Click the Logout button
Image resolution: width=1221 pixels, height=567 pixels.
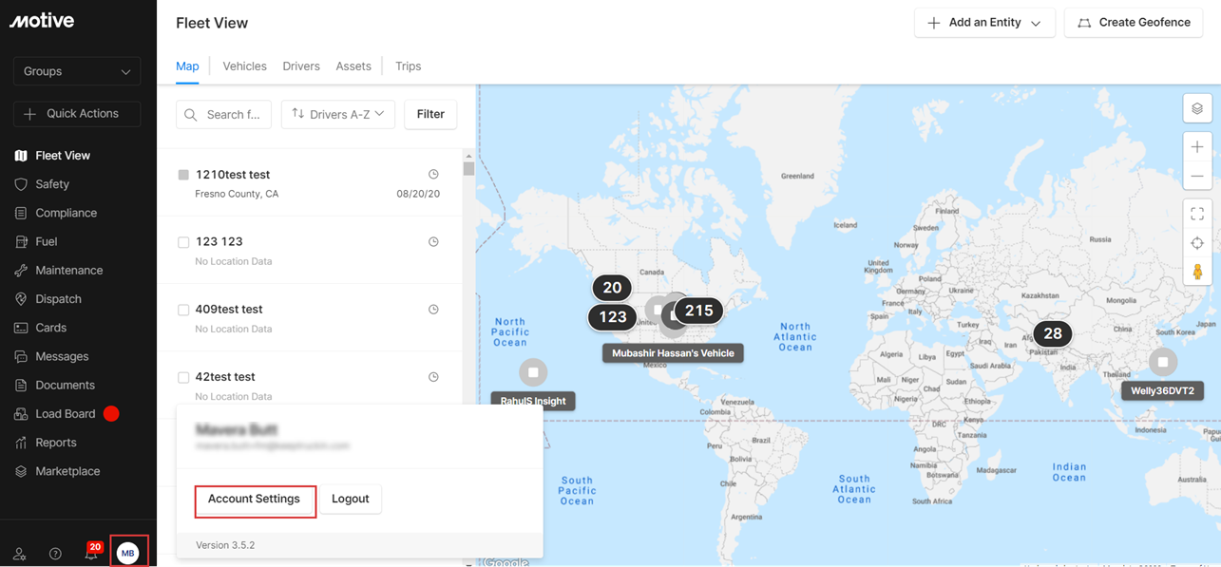[x=351, y=500]
